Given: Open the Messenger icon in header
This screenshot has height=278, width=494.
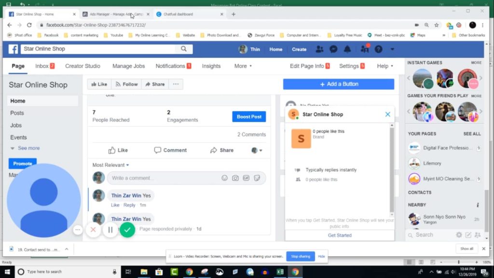Looking at the screenshot, I should (x=333, y=49).
